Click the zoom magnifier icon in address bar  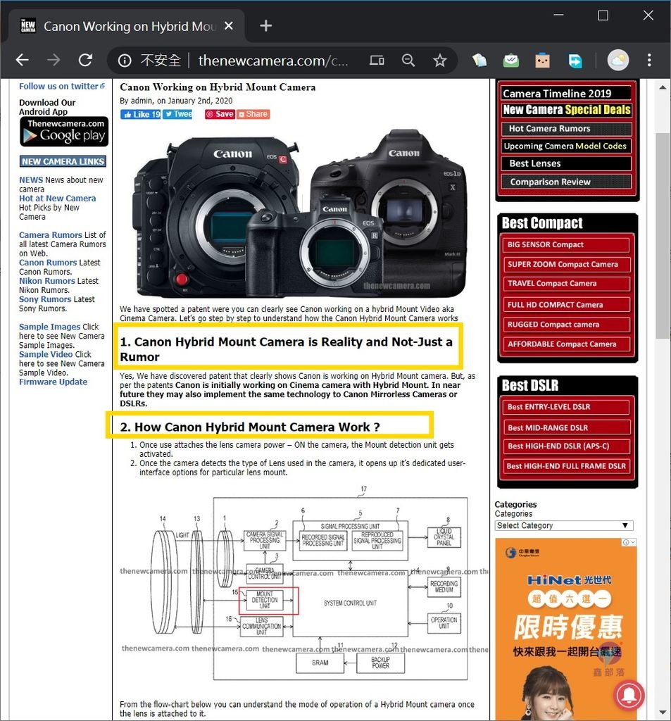pos(408,61)
